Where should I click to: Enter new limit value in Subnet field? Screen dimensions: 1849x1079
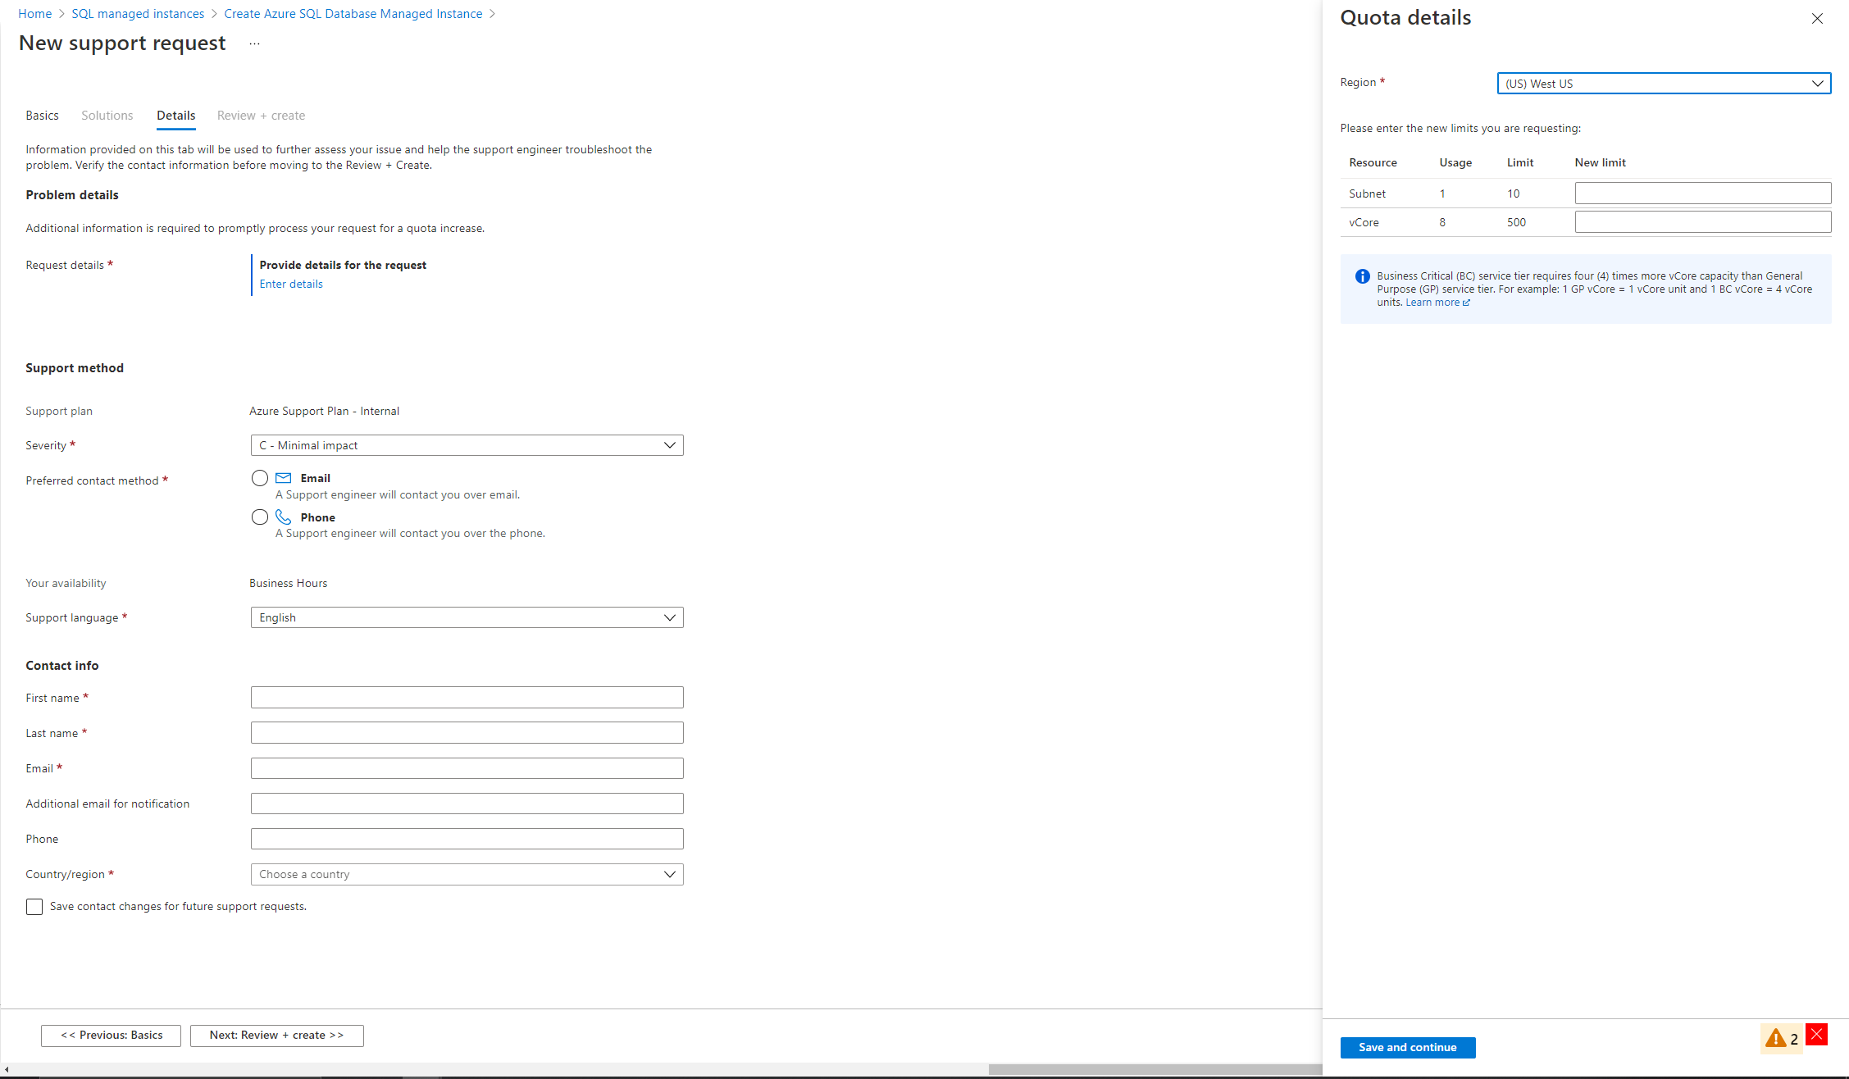click(x=1702, y=193)
